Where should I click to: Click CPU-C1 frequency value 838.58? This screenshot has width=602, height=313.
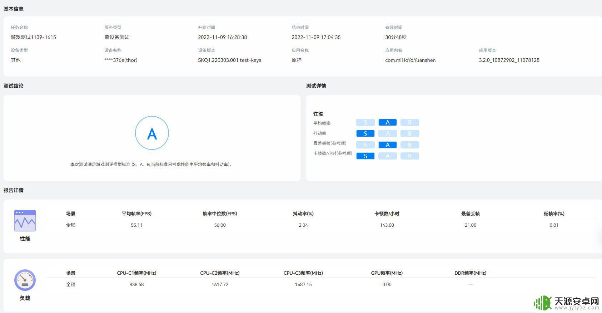[x=136, y=284]
